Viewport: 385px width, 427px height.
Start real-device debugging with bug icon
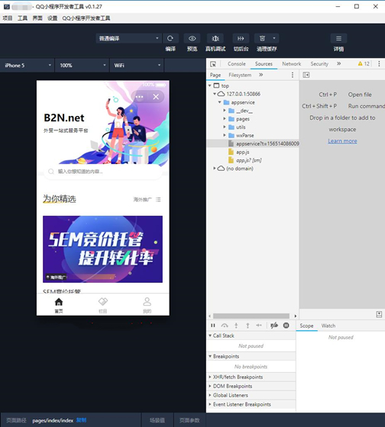[215, 38]
